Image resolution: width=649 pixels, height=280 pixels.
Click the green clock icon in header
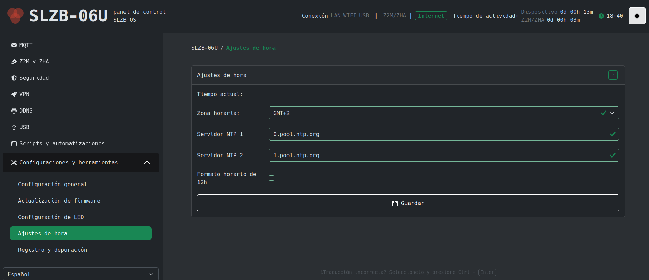click(601, 16)
